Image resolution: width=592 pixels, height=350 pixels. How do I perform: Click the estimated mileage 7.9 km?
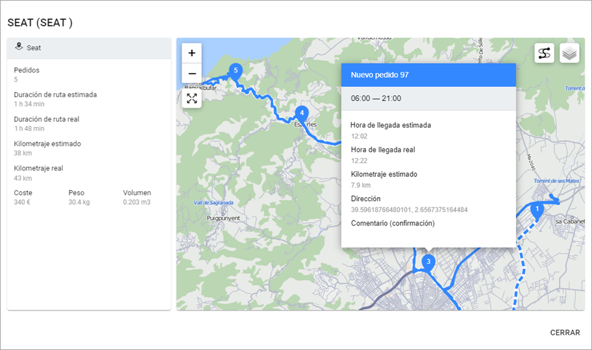tap(360, 185)
